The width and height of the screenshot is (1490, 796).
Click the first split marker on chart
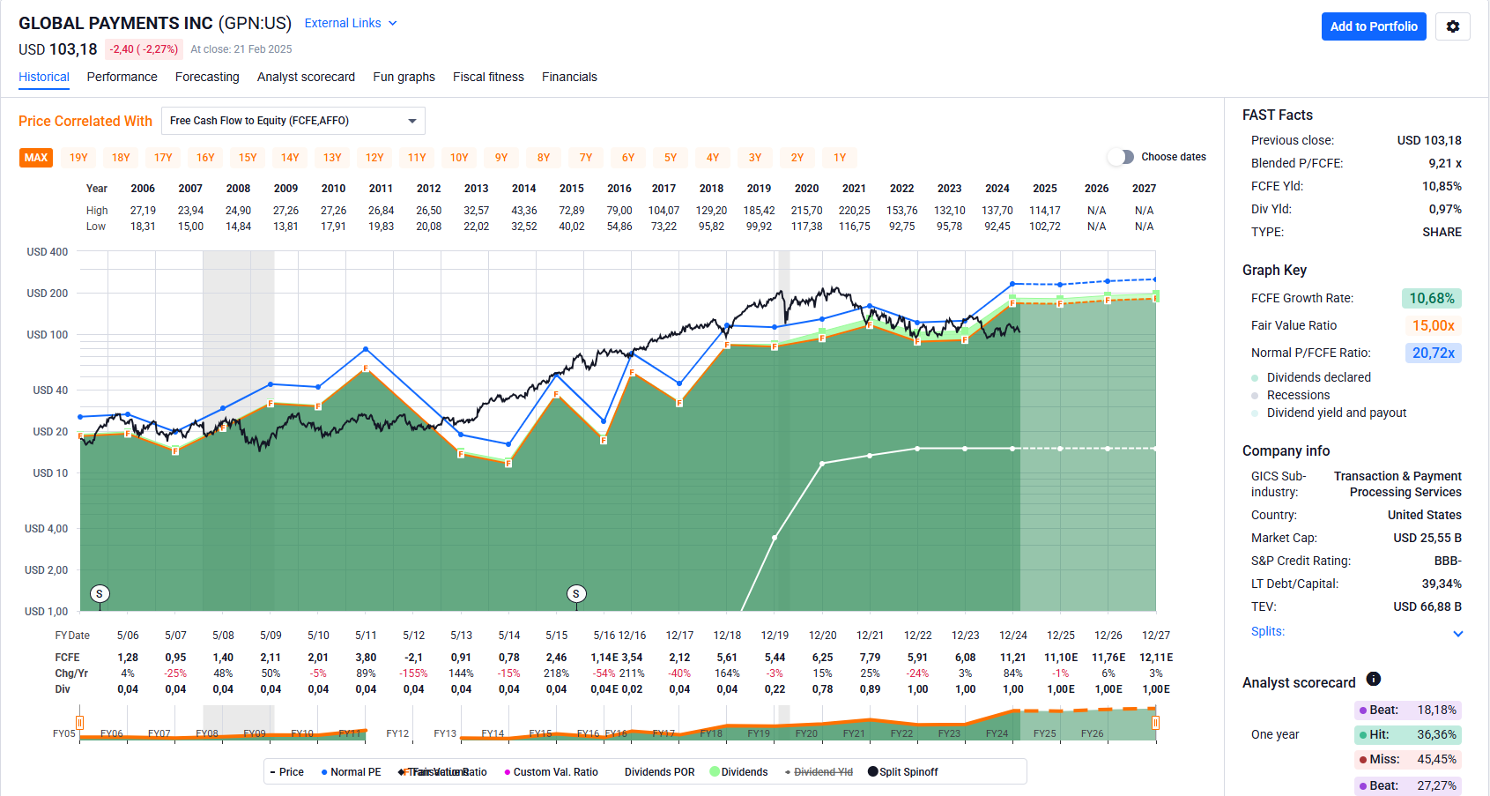[x=100, y=593]
